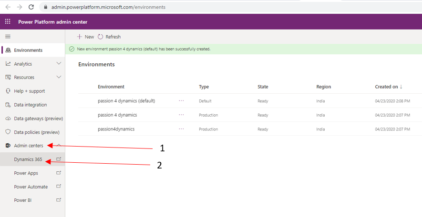Click the Data policies shield icon
Screen dimensions: 422x217
coord(8,132)
